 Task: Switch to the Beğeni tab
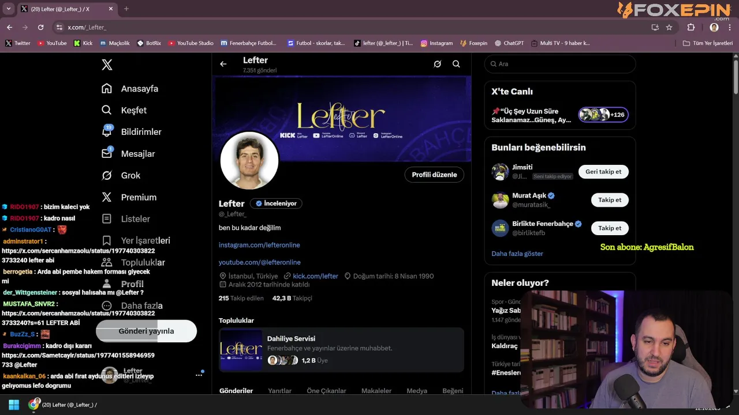tap(453, 391)
